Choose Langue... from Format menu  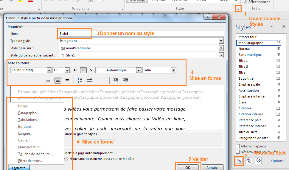click(x=25, y=133)
